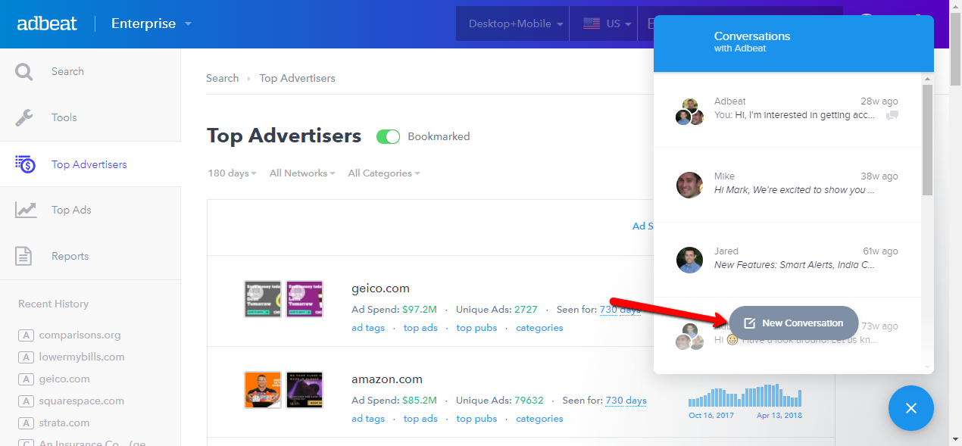Open top ads for amazon.com
The height and width of the screenshot is (446, 962).
click(x=420, y=419)
